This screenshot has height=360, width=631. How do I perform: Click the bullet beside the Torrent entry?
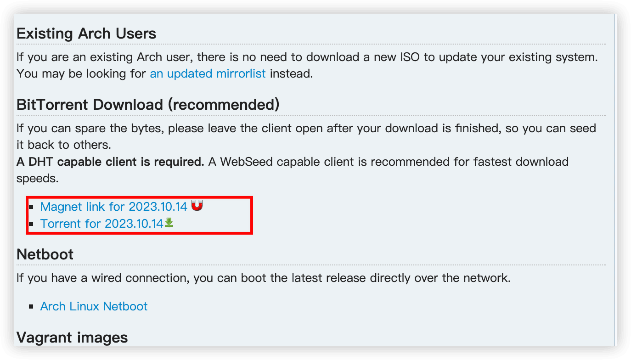[31, 224]
